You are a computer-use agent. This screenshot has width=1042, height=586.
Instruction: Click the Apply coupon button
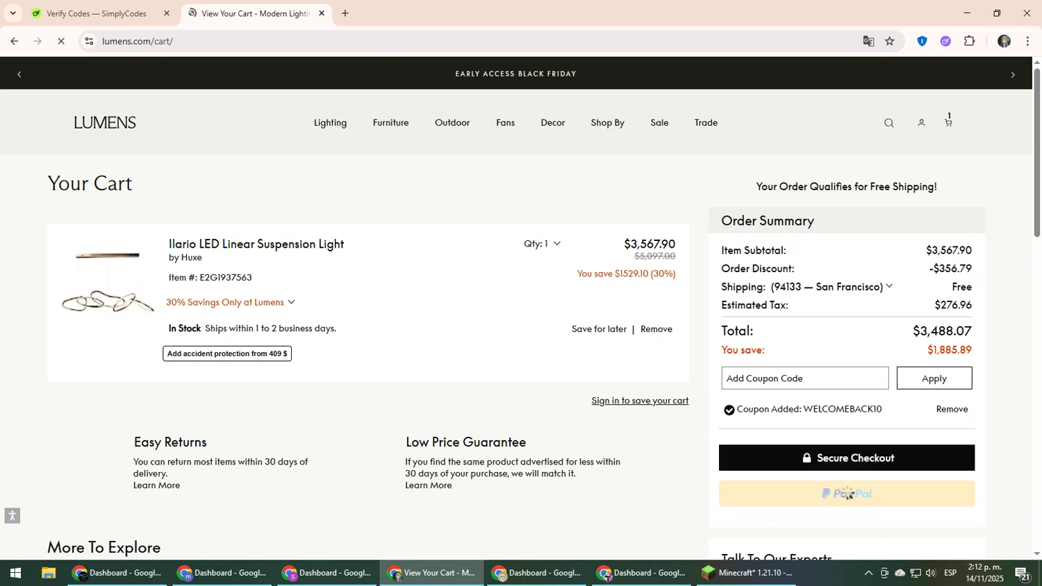click(x=934, y=378)
